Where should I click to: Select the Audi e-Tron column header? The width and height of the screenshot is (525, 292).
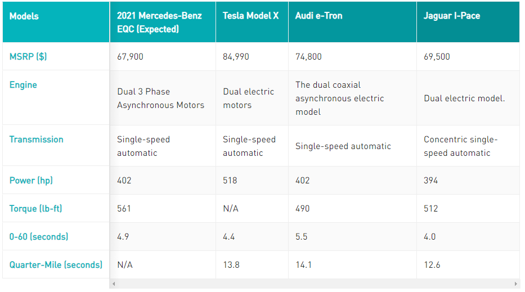(318, 16)
